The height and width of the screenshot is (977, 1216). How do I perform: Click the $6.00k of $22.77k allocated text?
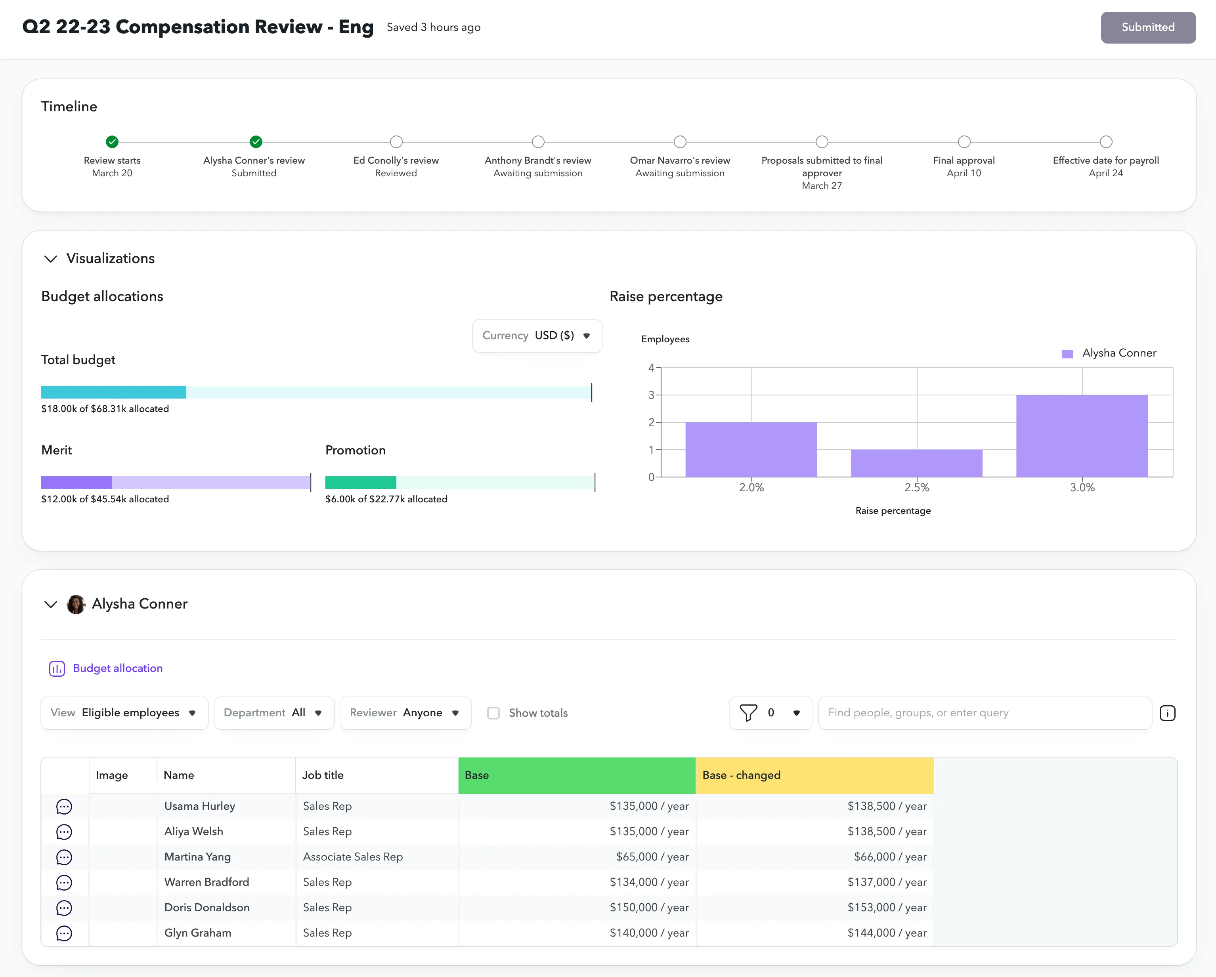point(386,500)
